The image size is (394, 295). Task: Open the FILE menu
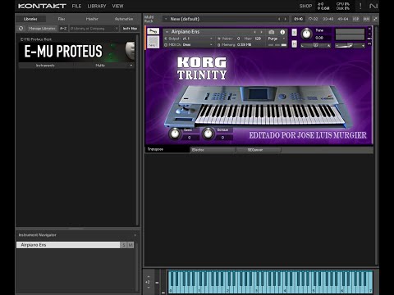pyautogui.click(x=76, y=6)
